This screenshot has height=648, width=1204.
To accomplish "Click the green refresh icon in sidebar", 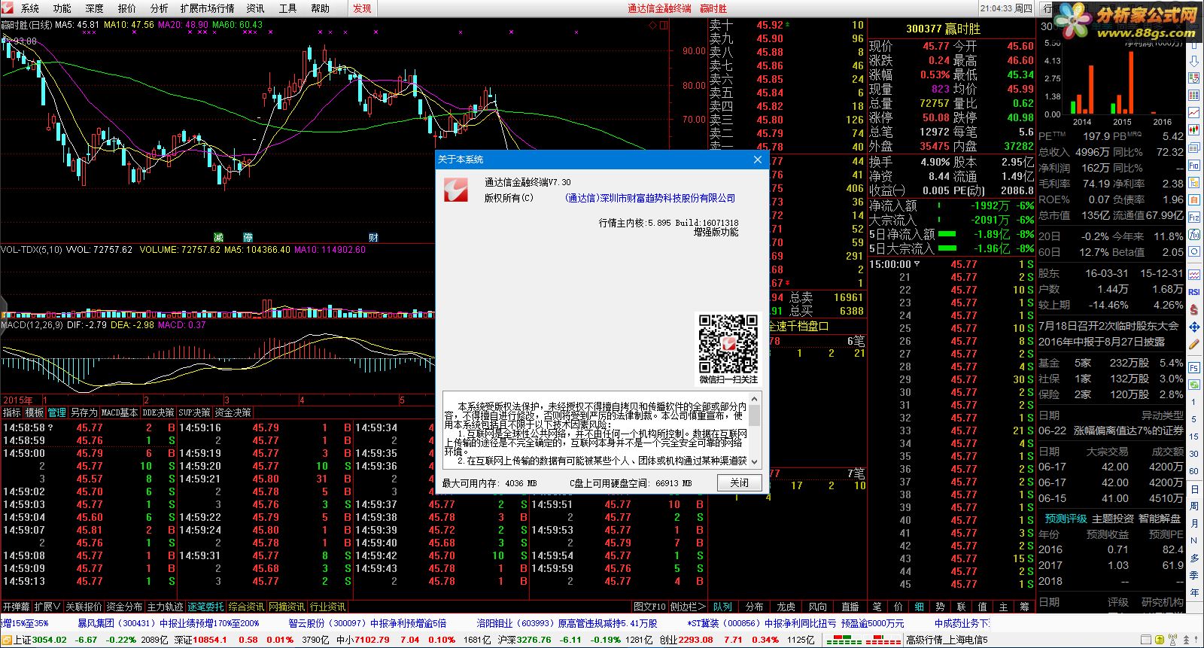I will 1193,385.
